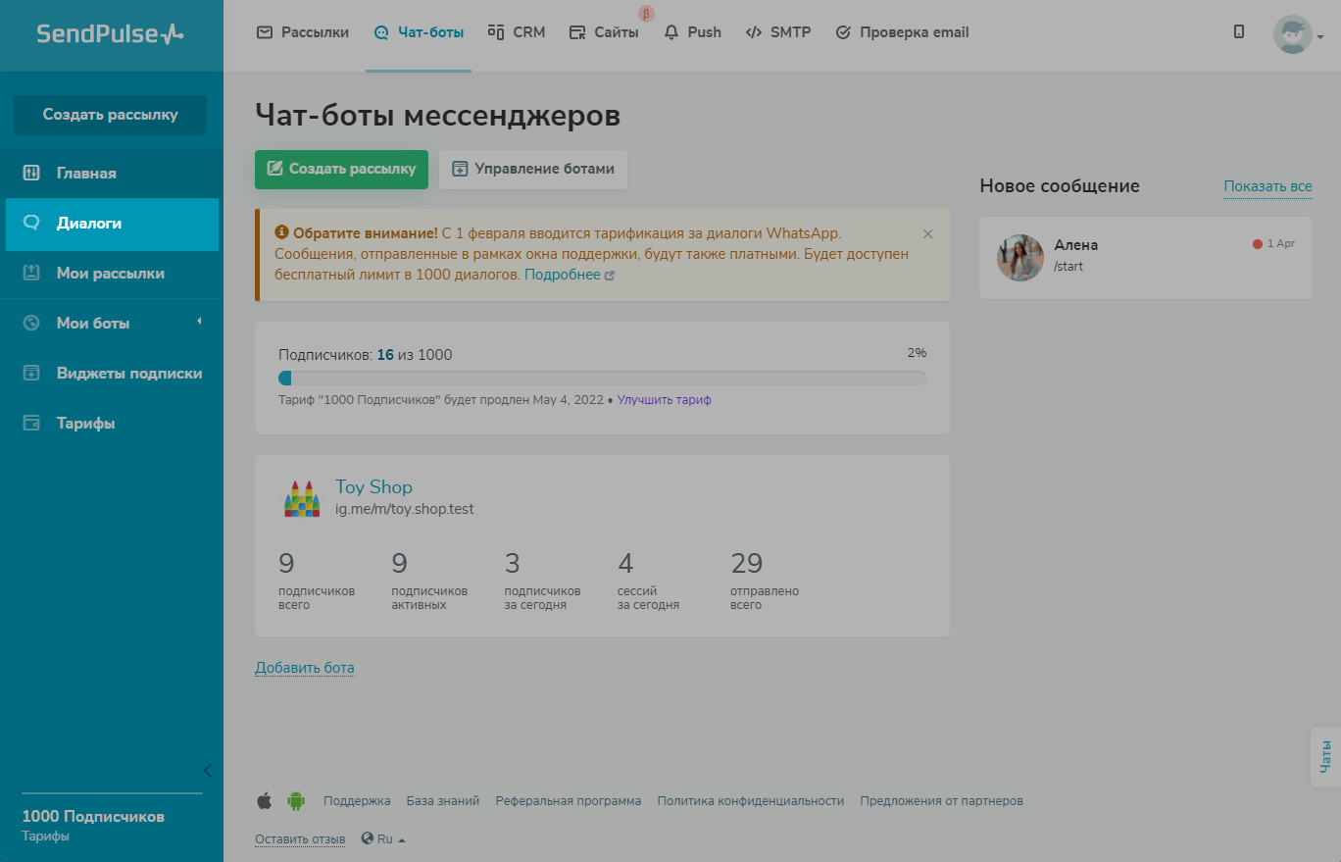
Task: Open the Toy Shop bot link
Action: point(373,486)
